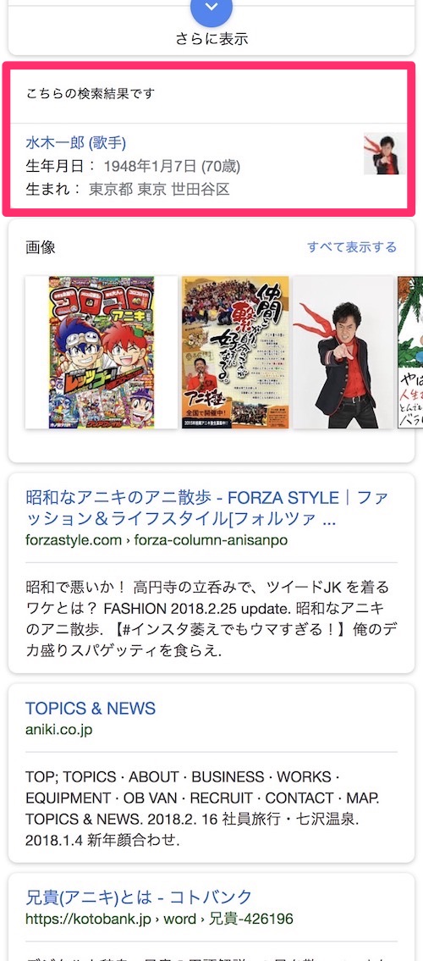The width and height of the screenshot is (423, 961).
Task: Tap the さらに表示 label
Action: click(211, 39)
